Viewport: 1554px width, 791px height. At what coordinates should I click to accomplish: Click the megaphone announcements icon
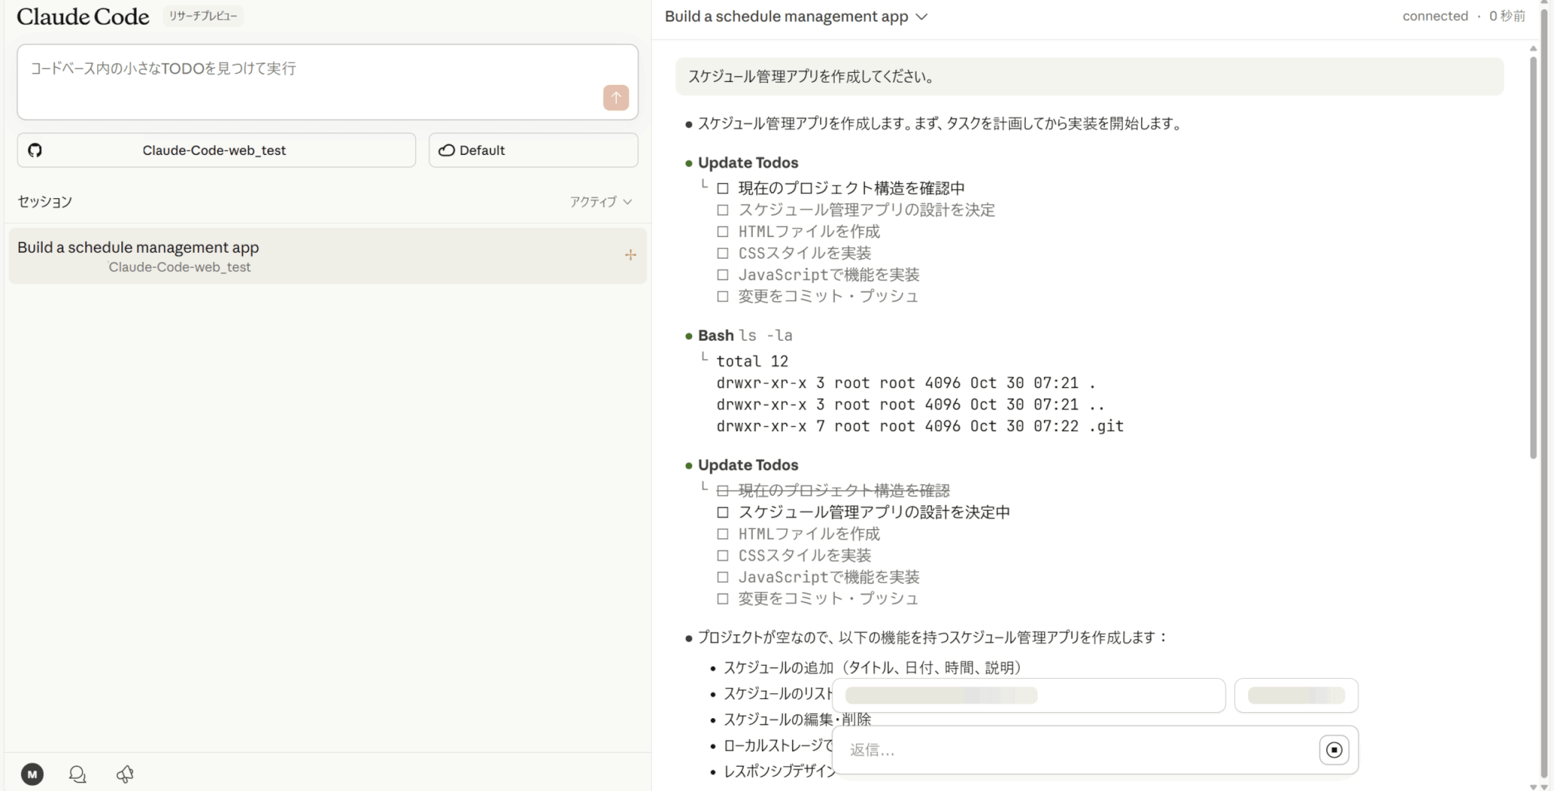[125, 774]
